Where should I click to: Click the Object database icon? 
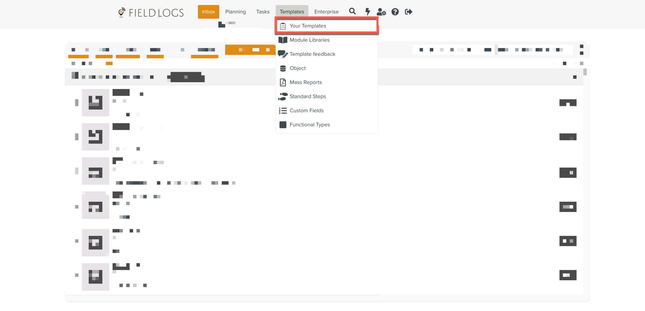tap(283, 68)
